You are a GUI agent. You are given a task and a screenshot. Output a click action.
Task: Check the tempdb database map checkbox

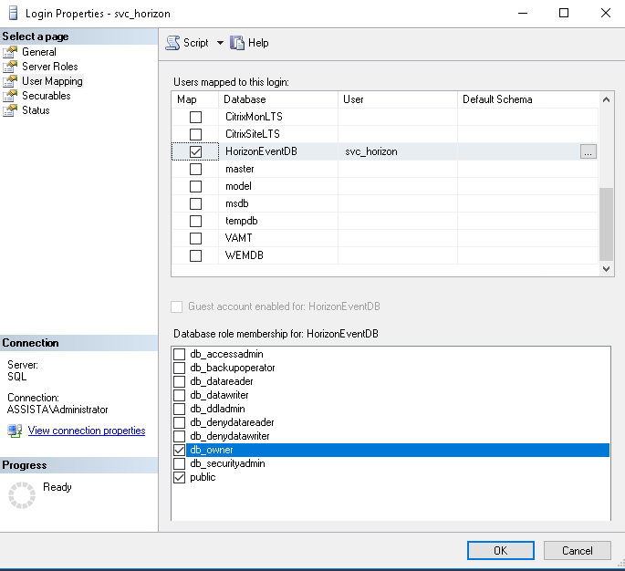point(195,221)
